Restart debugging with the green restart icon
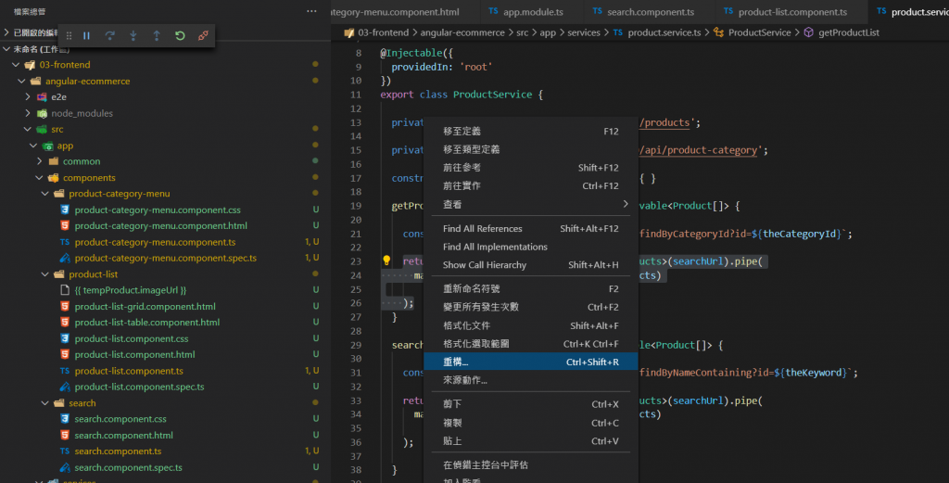 pos(180,36)
